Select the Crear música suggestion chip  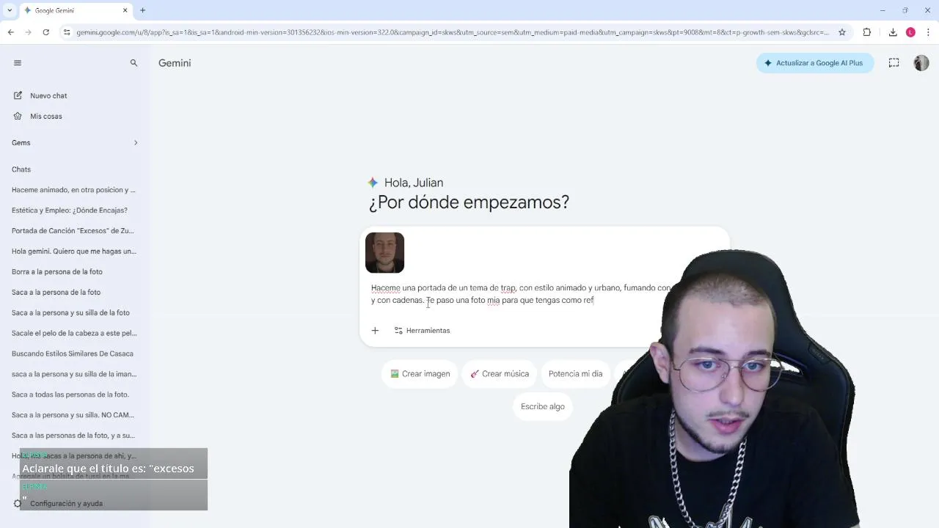[500, 374]
